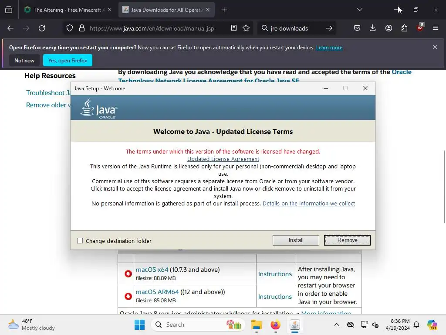Open Instructions for macOS x64
This screenshot has width=446, height=335.
click(275, 274)
